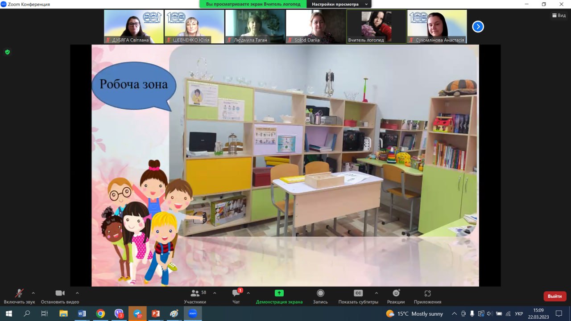Click the red Выйти leave button
The height and width of the screenshot is (321, 571).
pos(554,296)
